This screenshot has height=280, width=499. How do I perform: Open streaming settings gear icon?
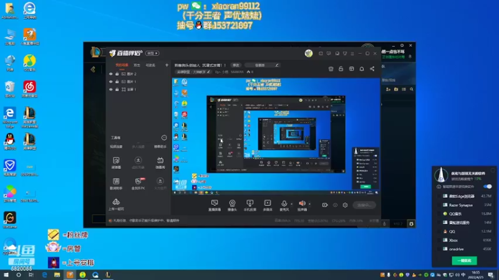click(x=346, y=205)
